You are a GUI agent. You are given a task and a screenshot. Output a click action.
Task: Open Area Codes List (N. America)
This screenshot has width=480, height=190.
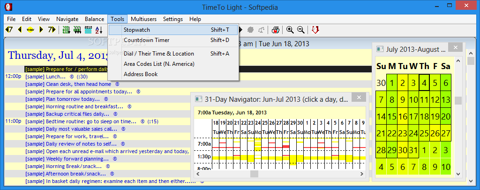[x=173, y=64]
